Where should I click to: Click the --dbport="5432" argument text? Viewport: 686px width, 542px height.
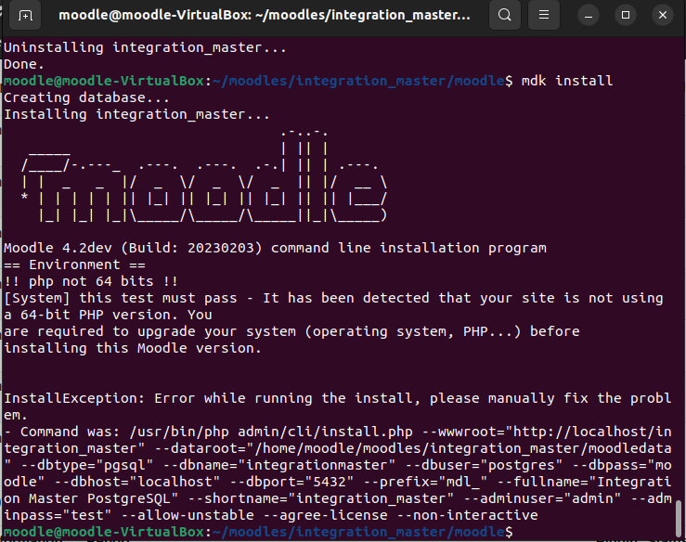[291, 482]
